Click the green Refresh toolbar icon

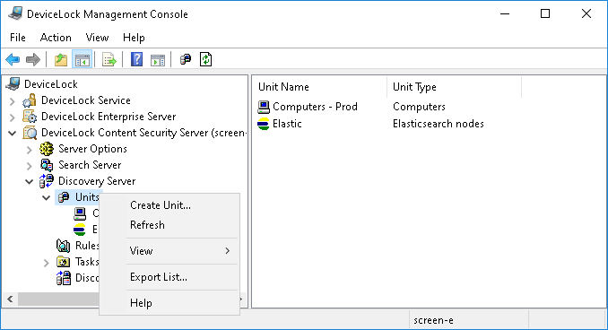point(205,59)
